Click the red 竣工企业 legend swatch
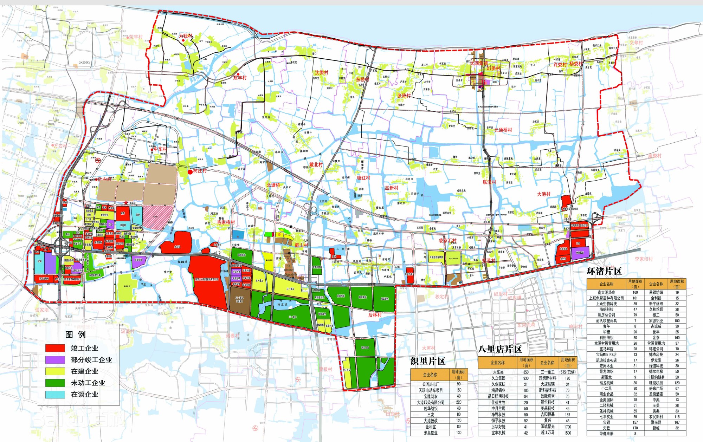Screen dimensions: 703x442 click(x=55, y=348)
